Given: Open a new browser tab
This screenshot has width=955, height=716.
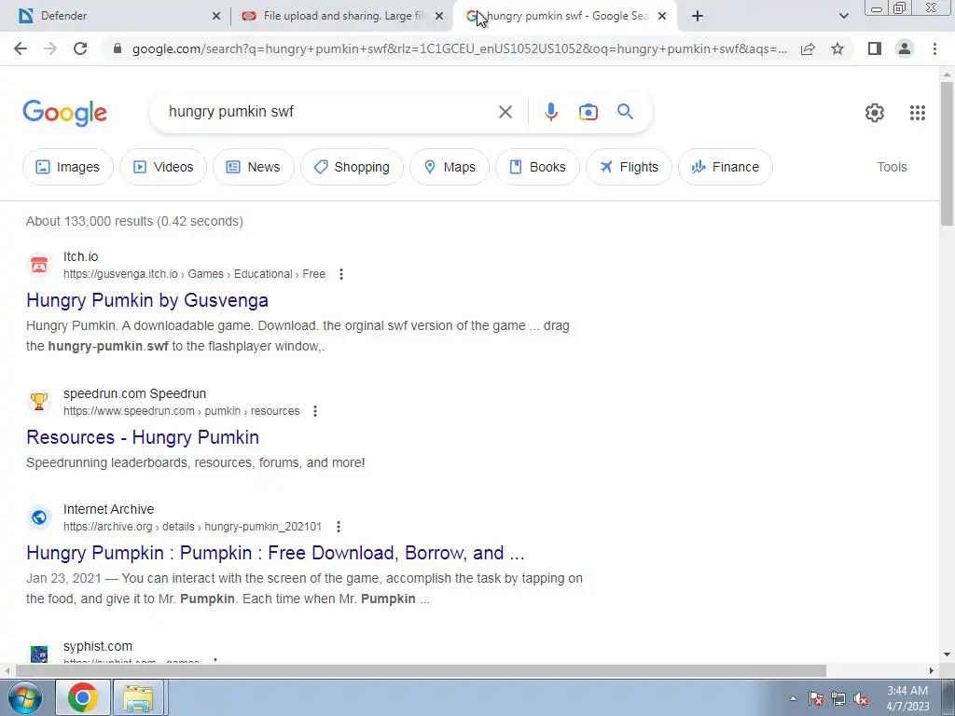Looking at the screenshot, I should pos(698,16).
